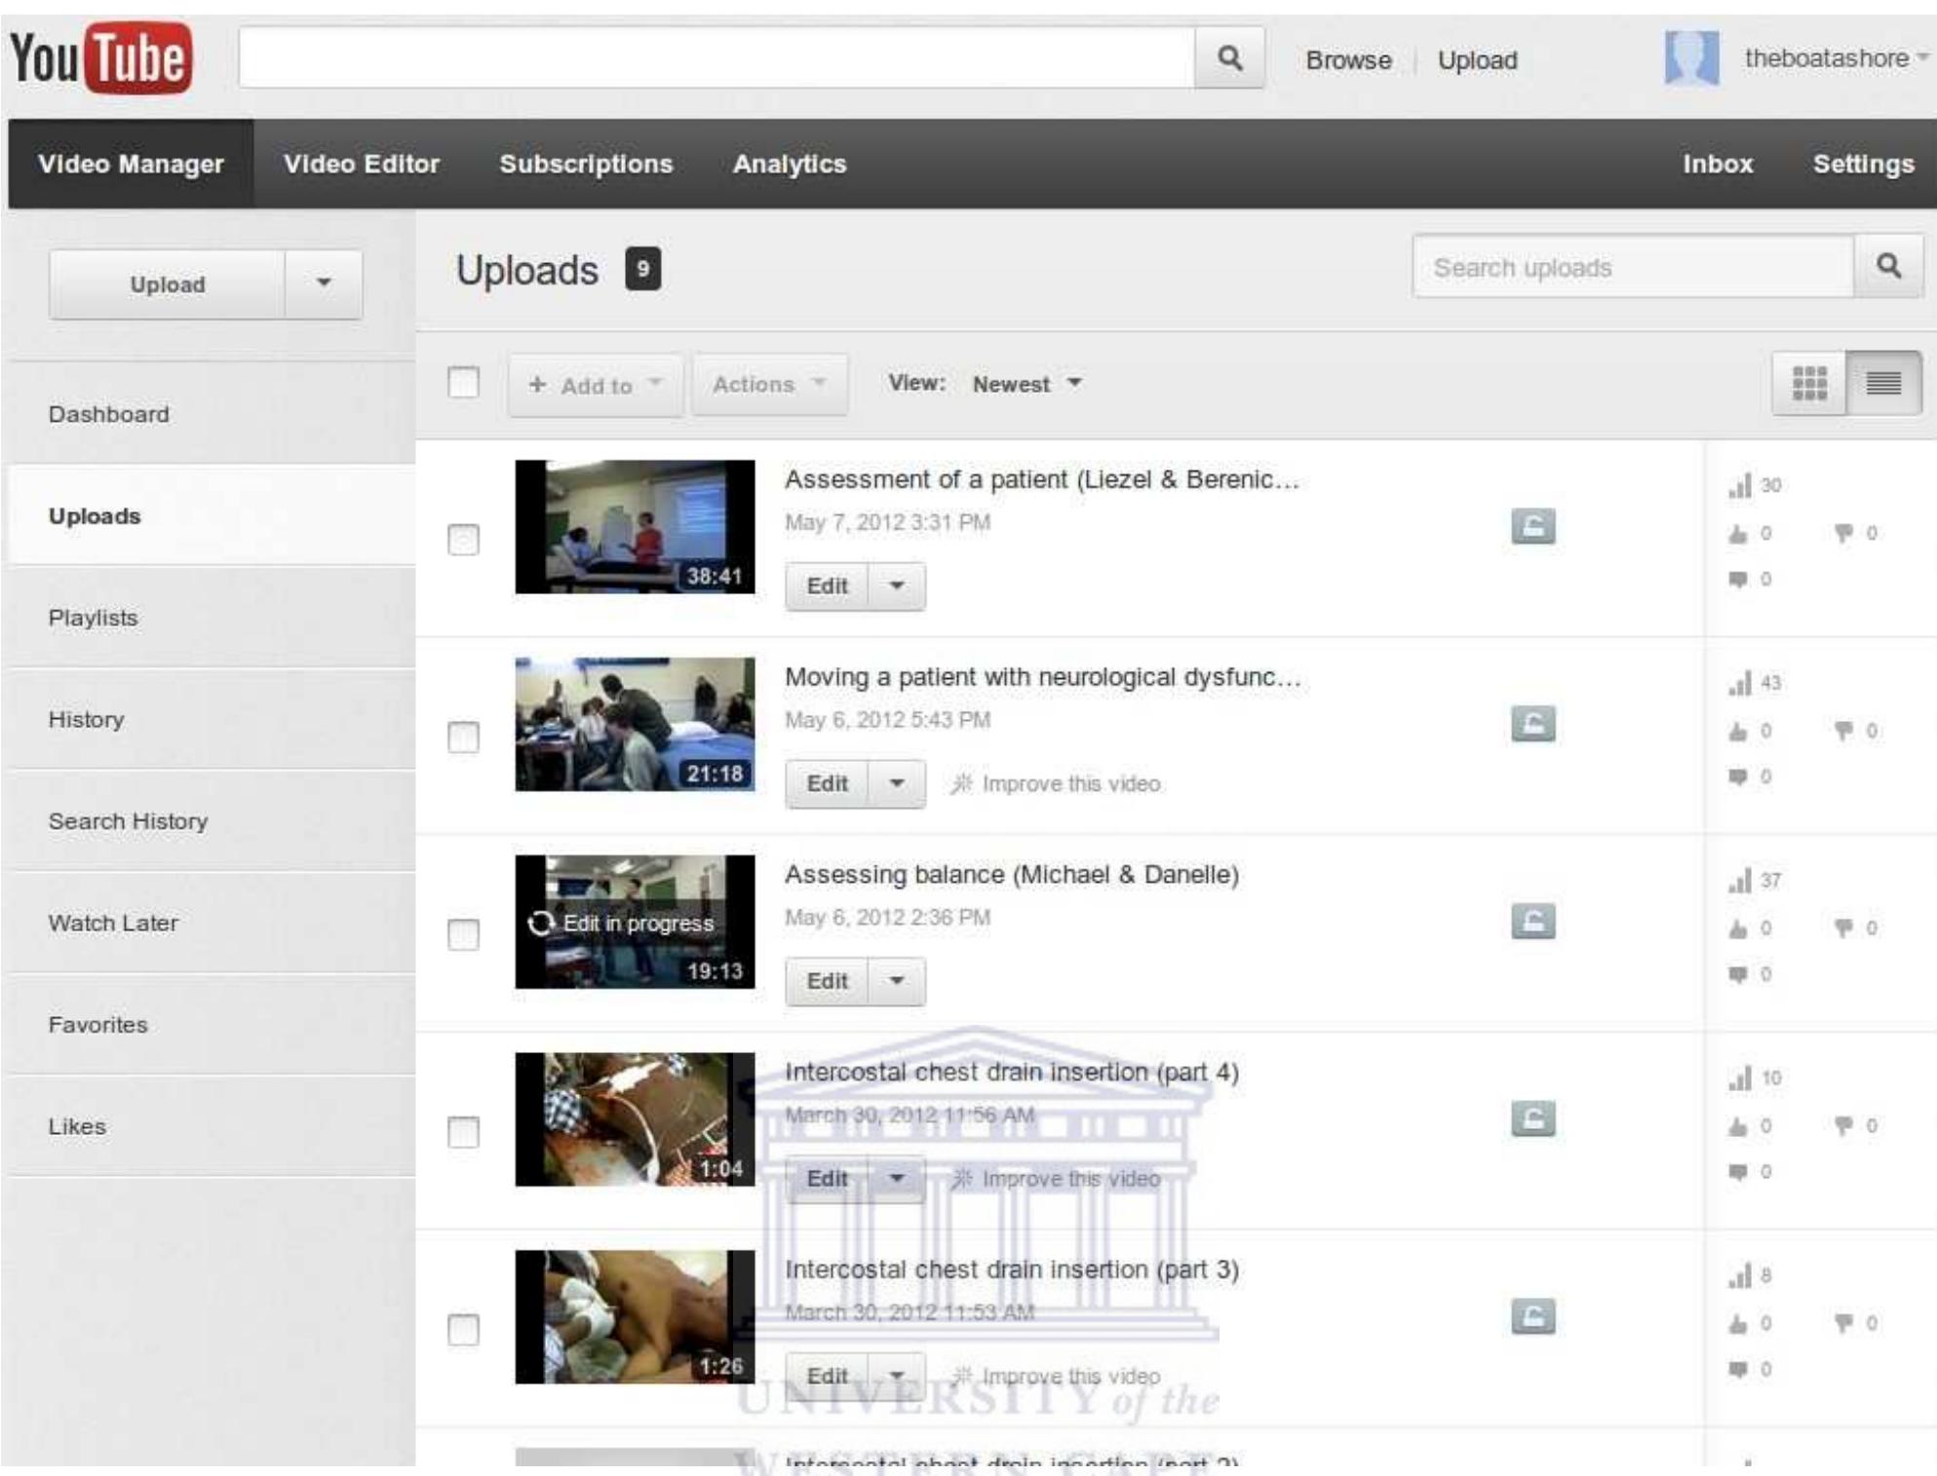Expand the arrow beside the sidebar Upload button

pos(324,284)
